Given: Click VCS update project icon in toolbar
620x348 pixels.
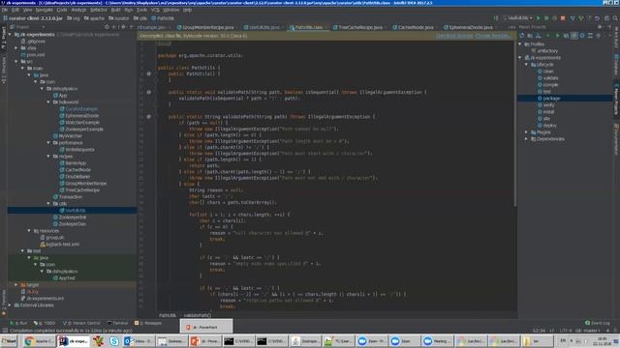Looking at the screenshot, I should pos(573,18).
